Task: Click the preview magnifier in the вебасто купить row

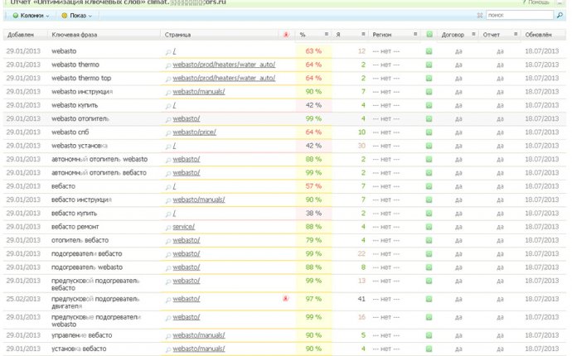Action: click(x=167, y=214)
